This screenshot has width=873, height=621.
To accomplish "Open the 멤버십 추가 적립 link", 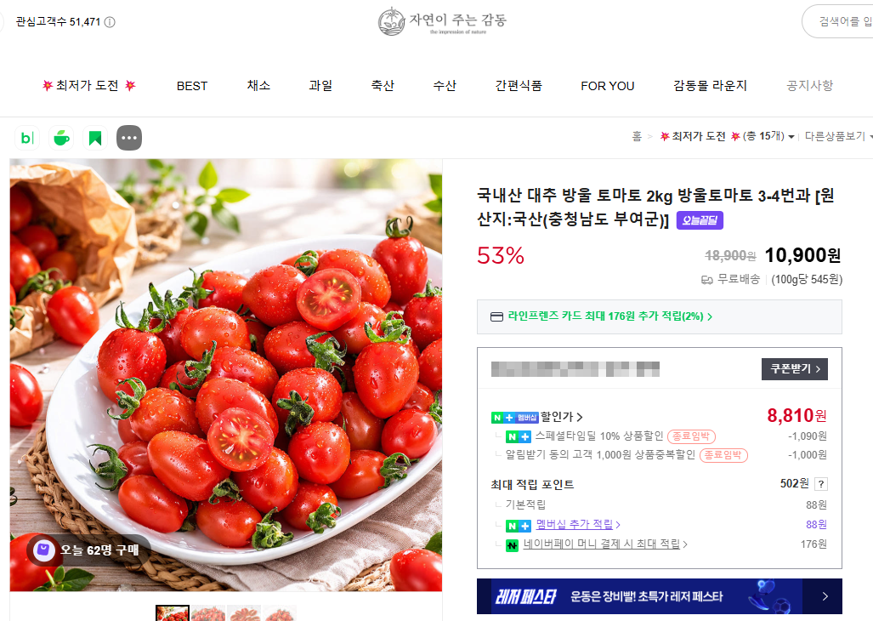I will click(x=575, y=525).
